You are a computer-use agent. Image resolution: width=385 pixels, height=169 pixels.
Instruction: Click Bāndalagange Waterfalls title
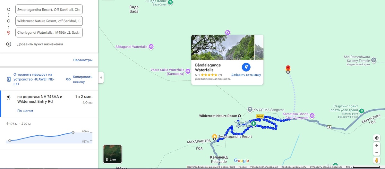[208, 67]
